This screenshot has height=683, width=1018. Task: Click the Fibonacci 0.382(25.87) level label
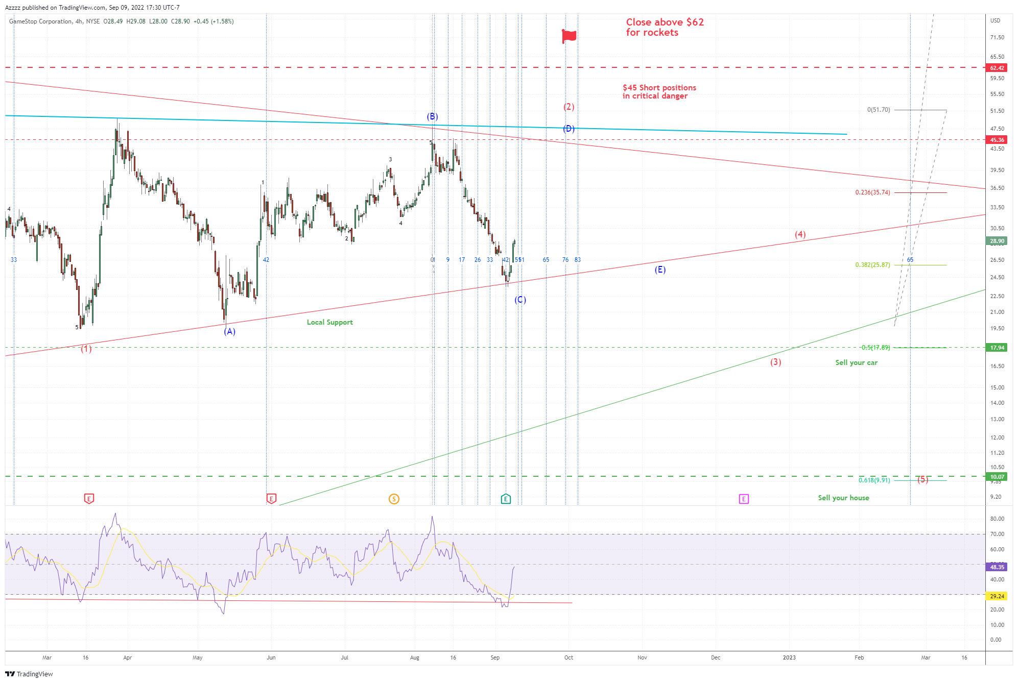click(x=873, y=265)
